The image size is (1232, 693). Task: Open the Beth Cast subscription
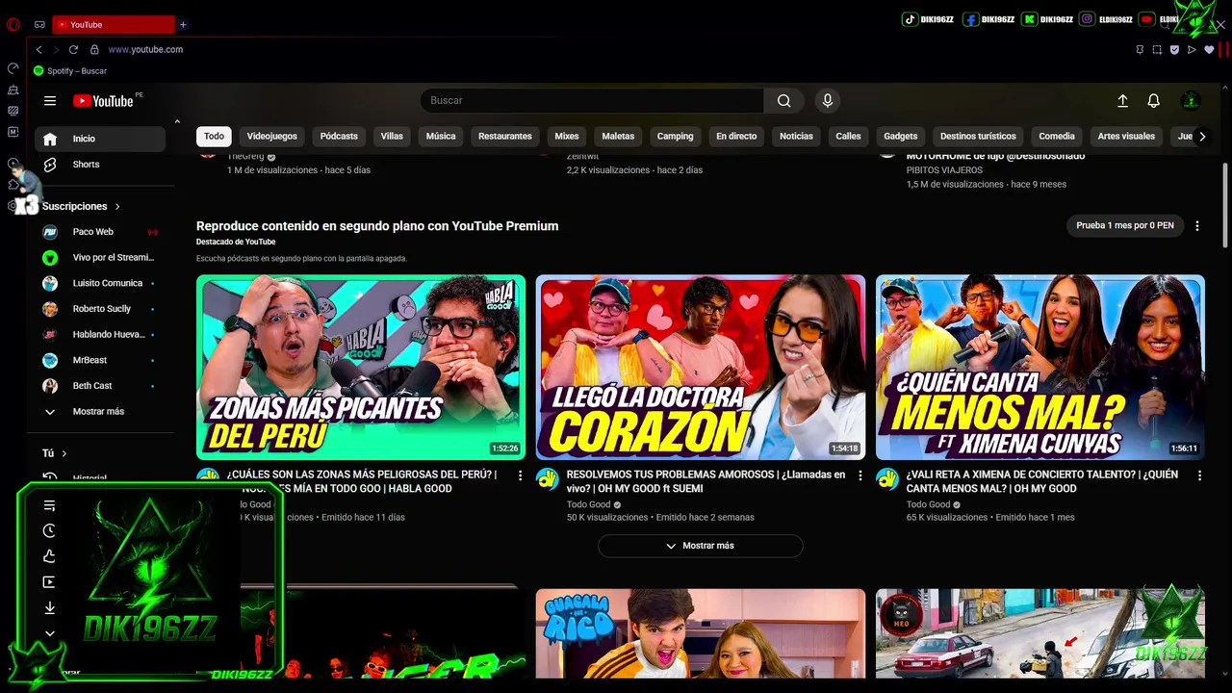[100, 386]
